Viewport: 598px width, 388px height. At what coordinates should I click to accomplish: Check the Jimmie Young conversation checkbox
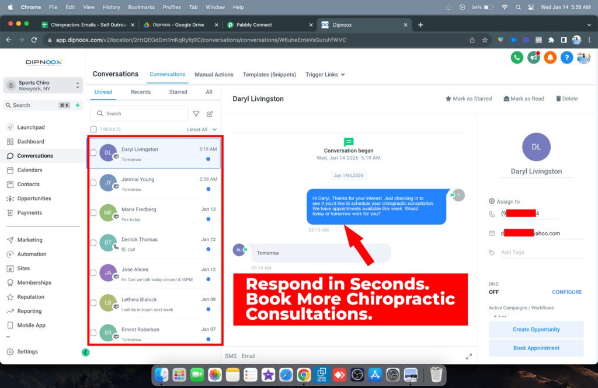93,183
